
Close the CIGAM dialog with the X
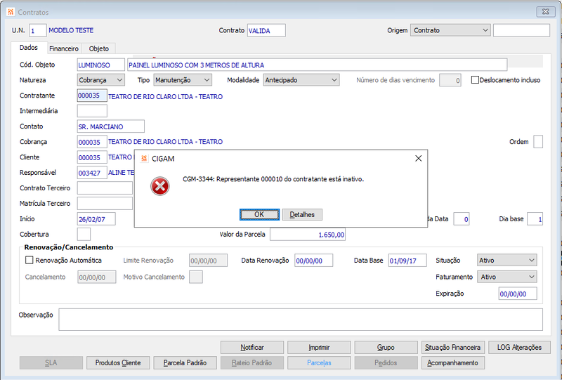point(418,159)
